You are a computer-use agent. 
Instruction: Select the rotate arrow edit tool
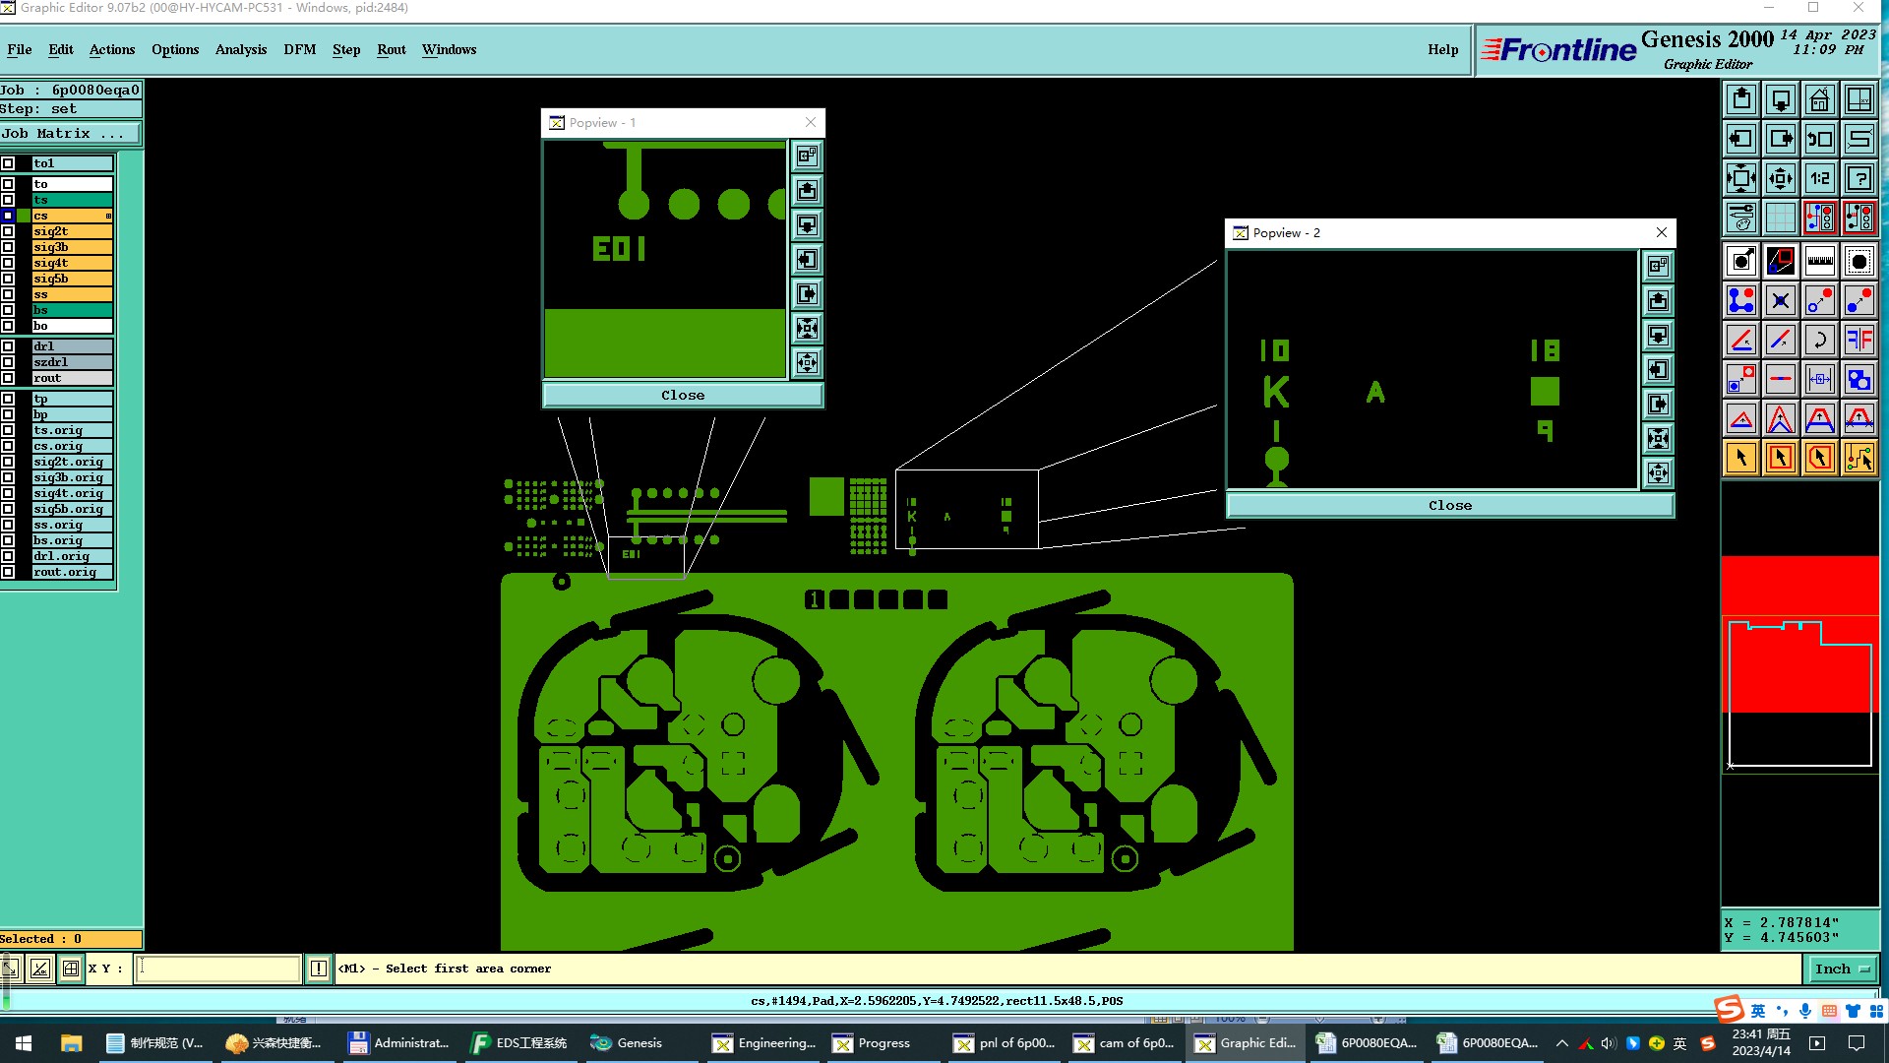(x=1819, y=340)
